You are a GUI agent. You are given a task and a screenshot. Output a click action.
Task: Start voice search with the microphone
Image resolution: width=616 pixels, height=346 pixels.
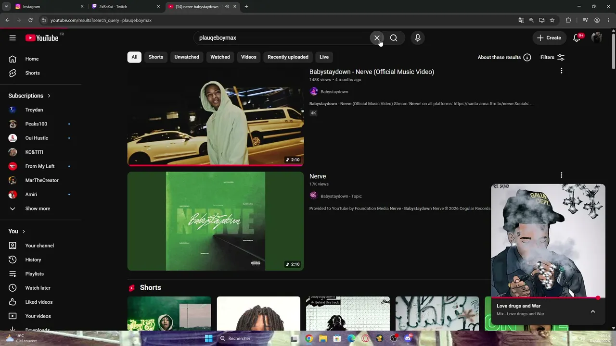[418, 38]
